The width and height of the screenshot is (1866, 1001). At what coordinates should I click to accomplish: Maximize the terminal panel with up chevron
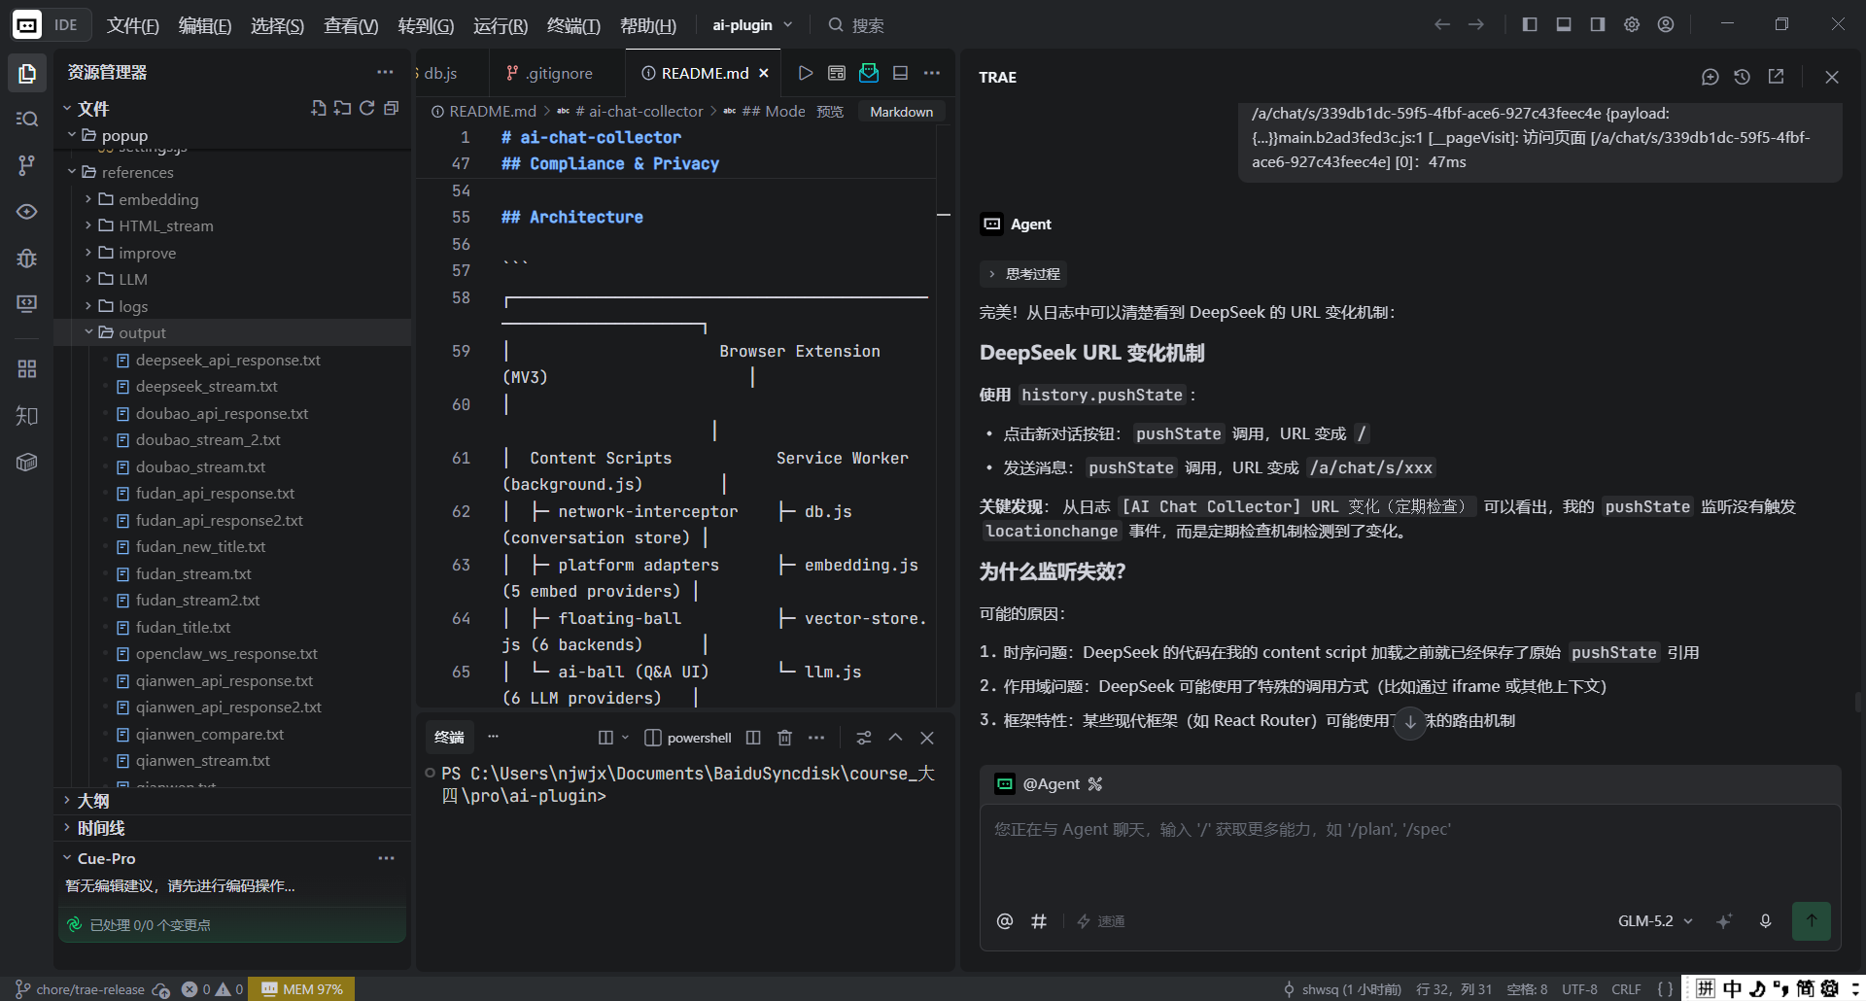(x=895, y=738)
